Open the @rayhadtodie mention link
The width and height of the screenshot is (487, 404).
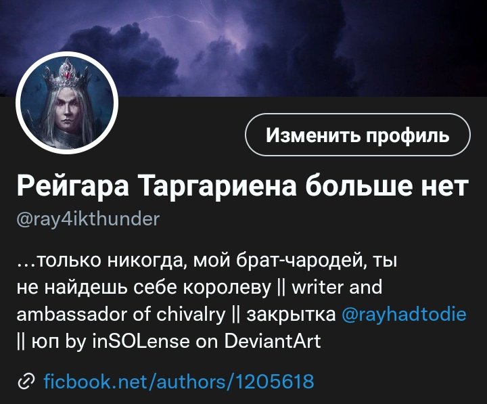click(404, 314)
